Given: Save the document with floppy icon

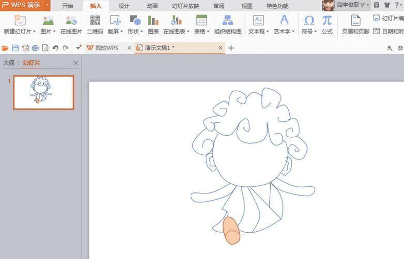Looking at the screenshot, I should 15,48.
